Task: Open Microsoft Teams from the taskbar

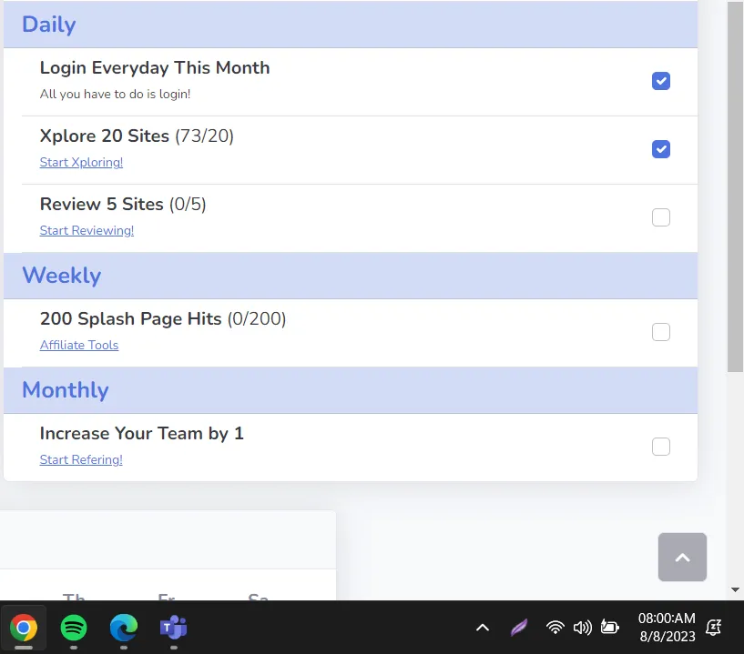Action: (174, 628)
